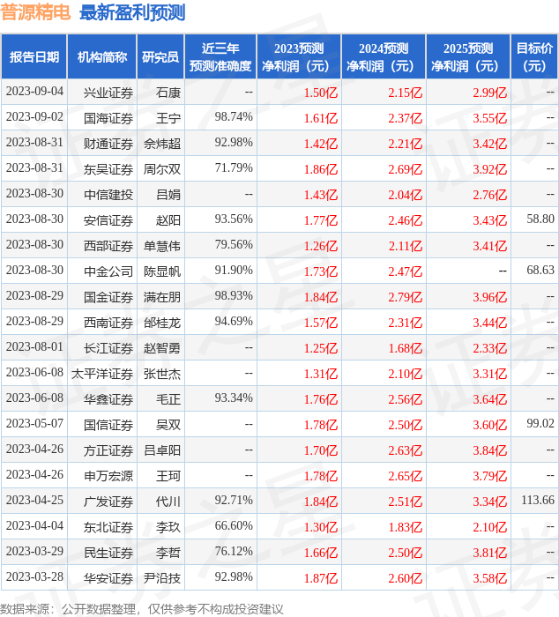Screen dimensions: 559x617
Task: Click the institution 国信证券
Action: (x=108, y=426)
